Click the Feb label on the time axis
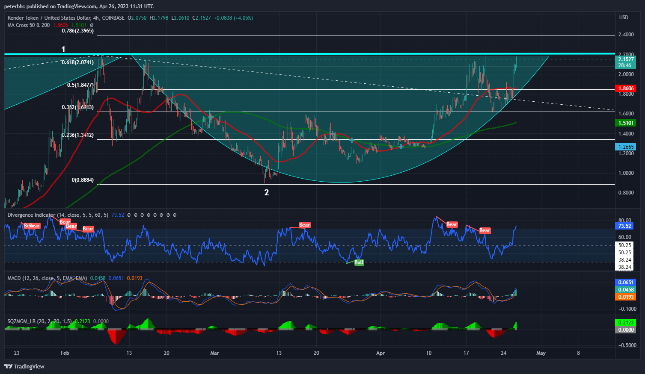The image size is (645, 374). [x=65, y=353]
